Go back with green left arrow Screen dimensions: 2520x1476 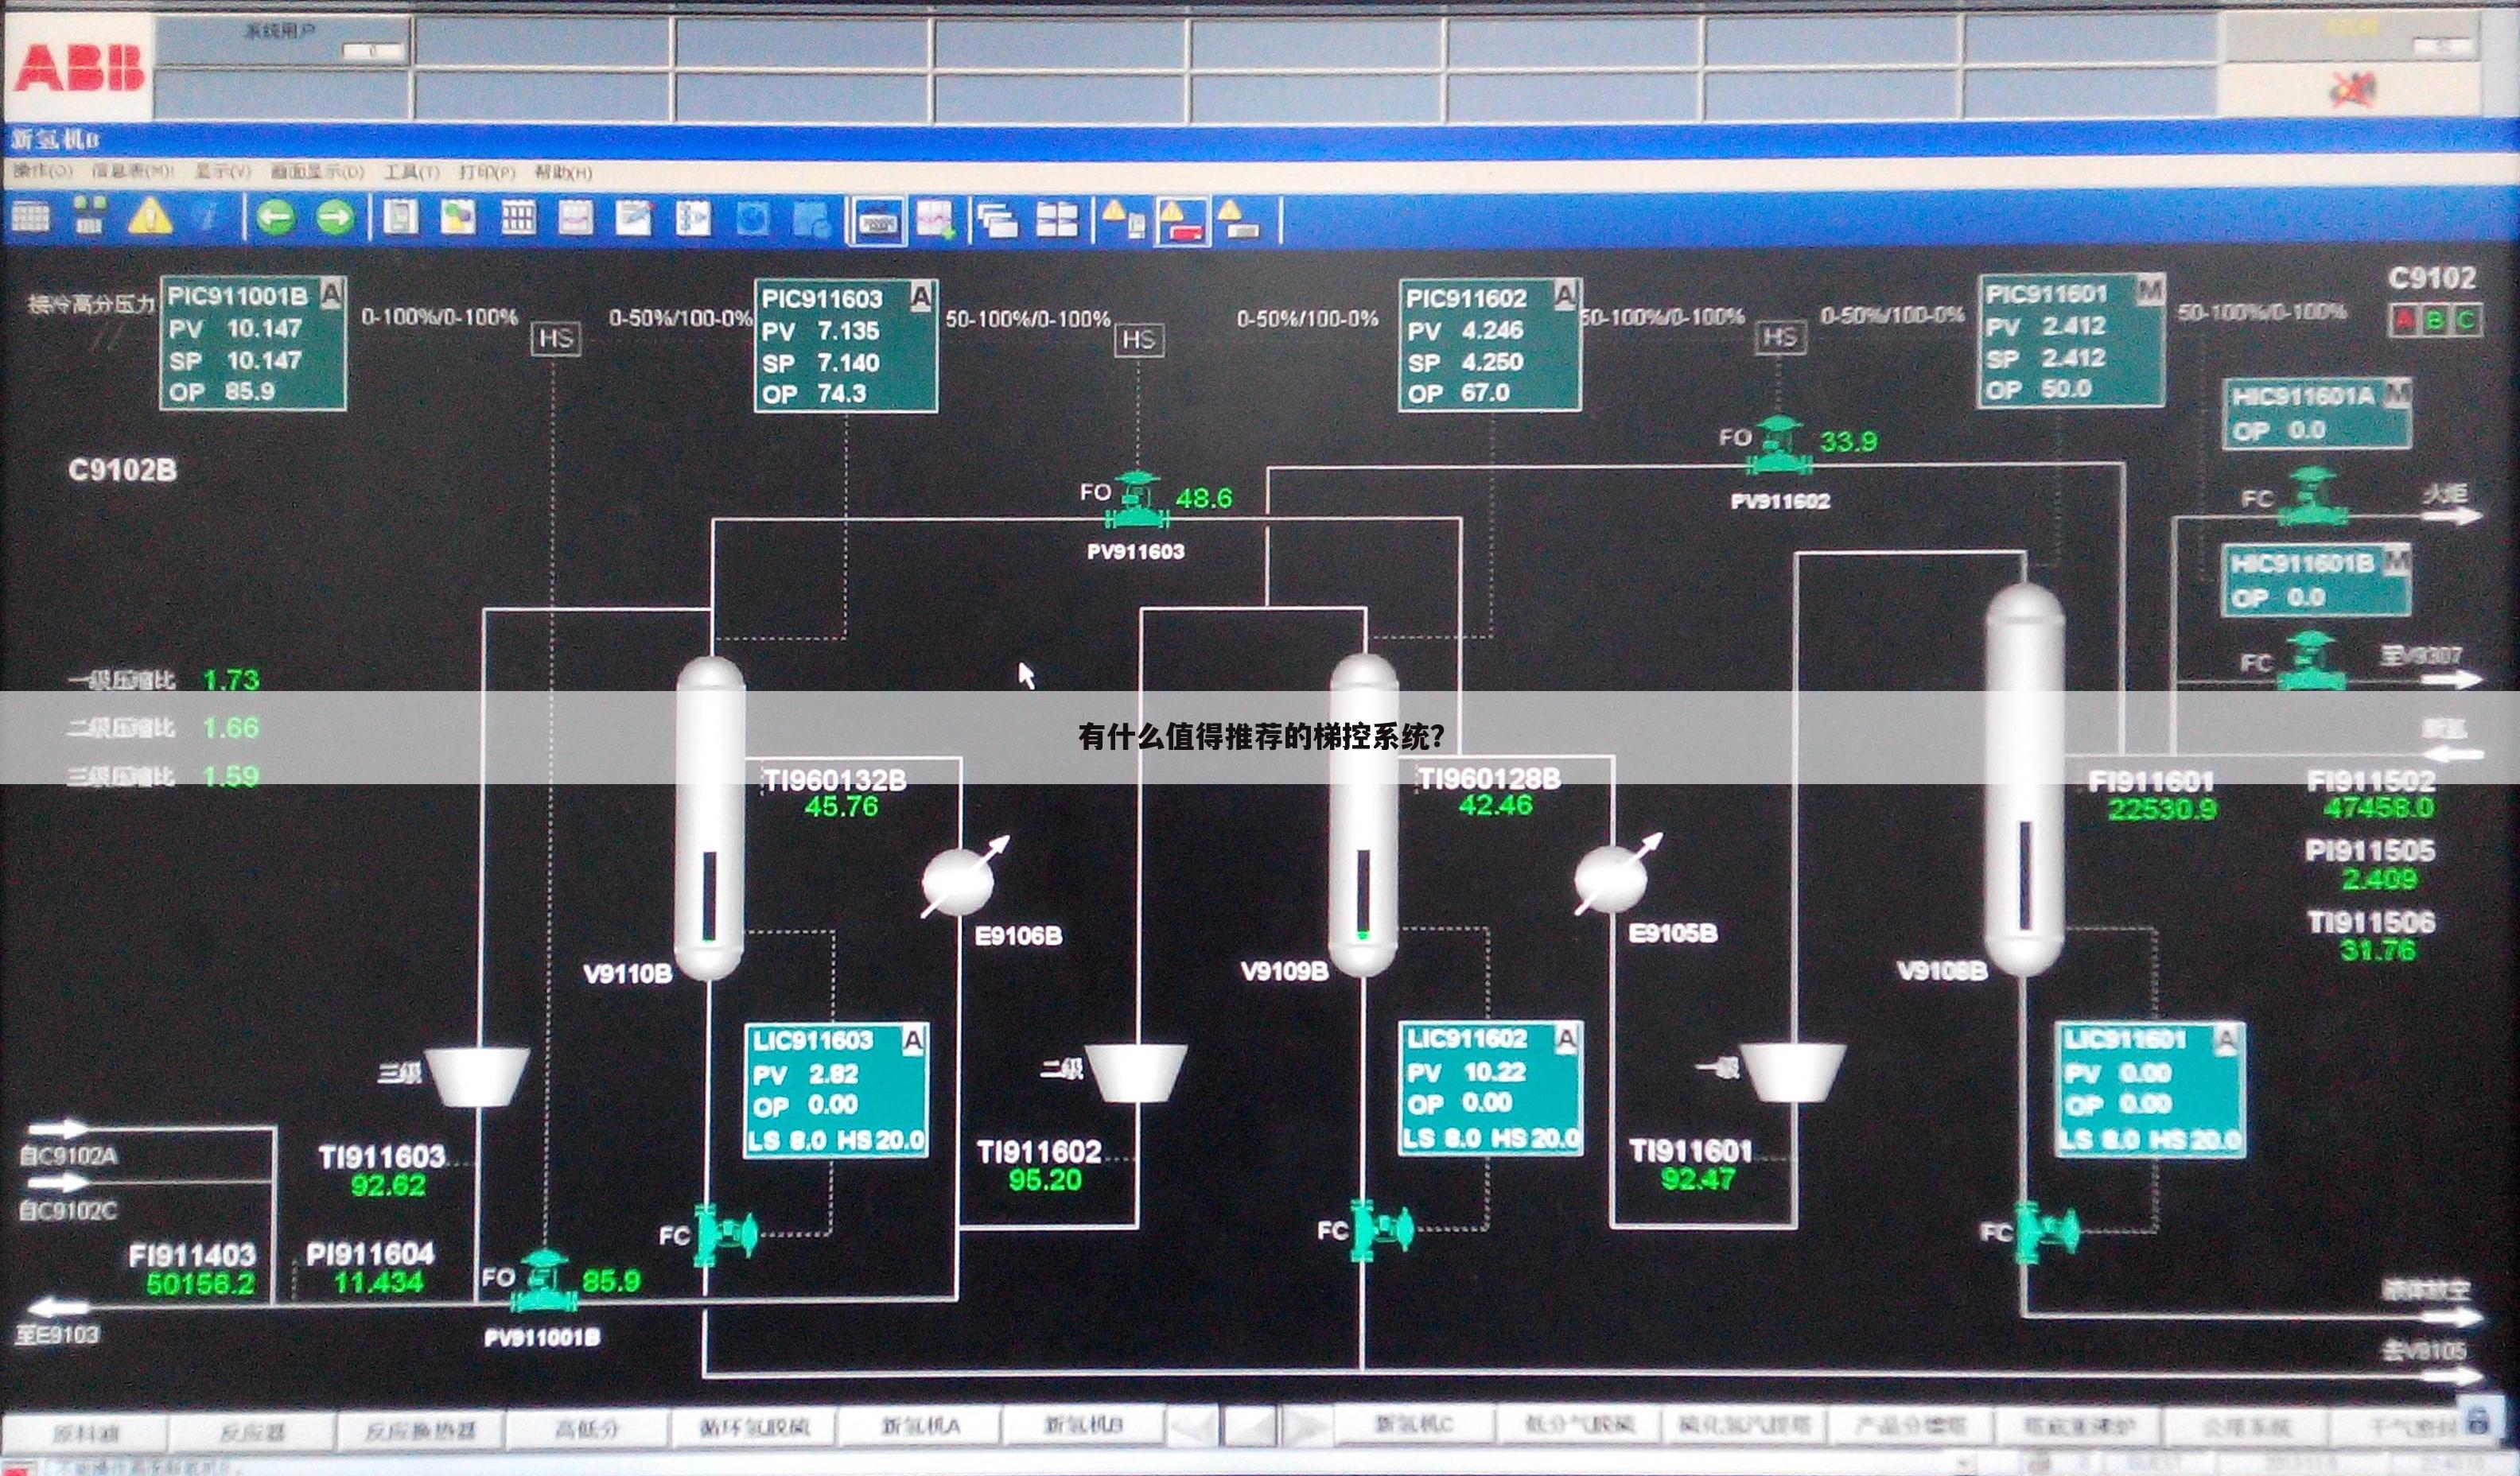tap(276, 217)
